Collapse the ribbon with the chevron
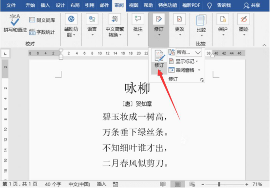The image size is (270, 188). 264,45
